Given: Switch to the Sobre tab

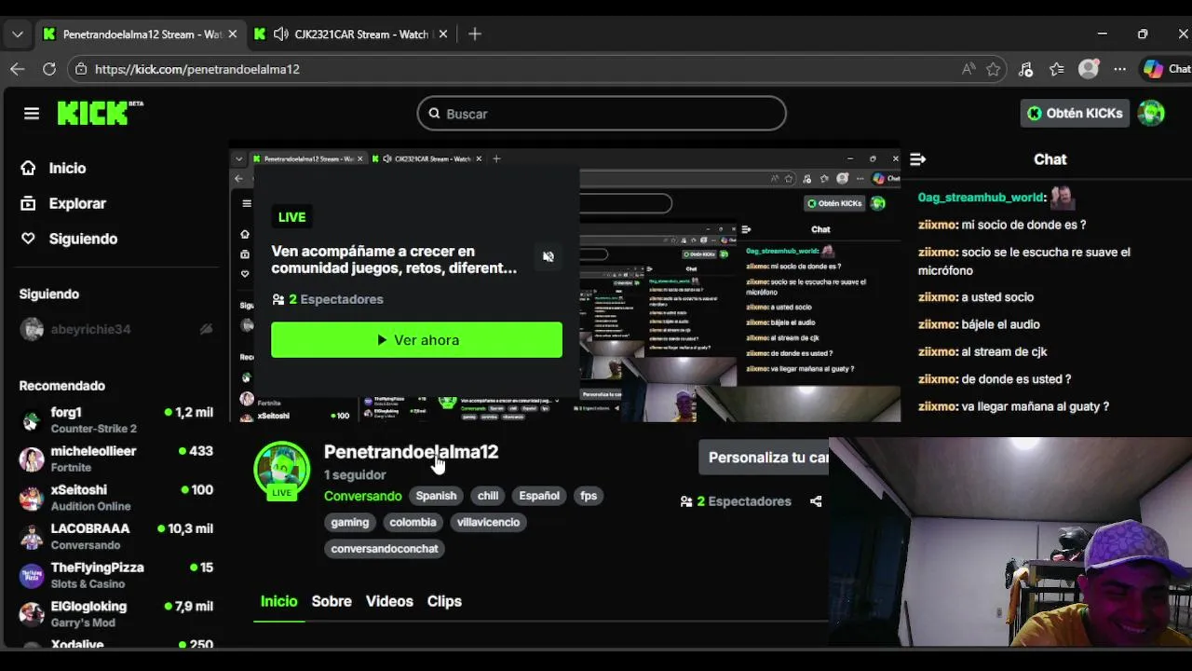Looking at the screenshot, I should (x=332, y=601).
